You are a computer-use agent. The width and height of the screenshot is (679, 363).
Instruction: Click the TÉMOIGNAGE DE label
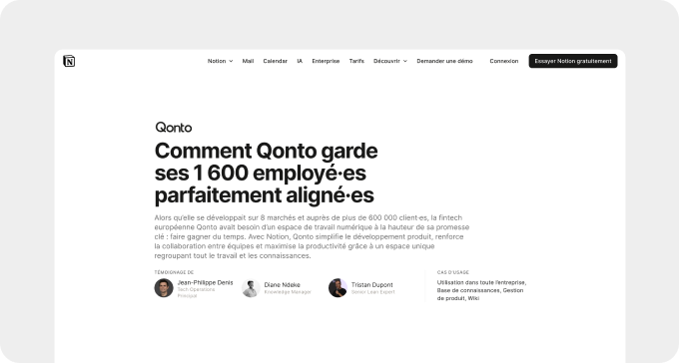(x=174, y=272)
